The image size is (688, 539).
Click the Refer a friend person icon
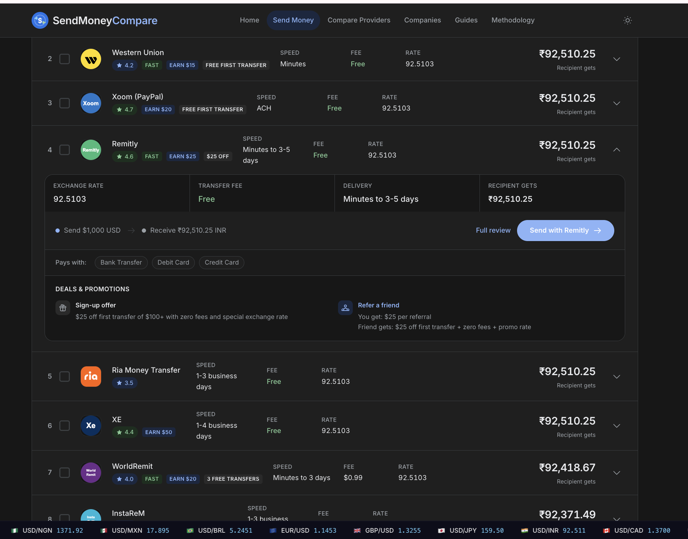pos(345,308)
